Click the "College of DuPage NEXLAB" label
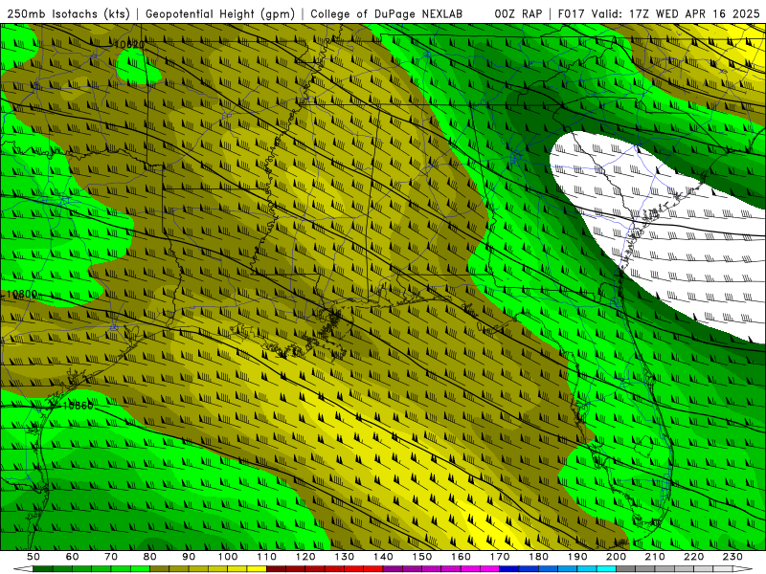This screenshot has height=574, width=766. (x=387, y=14)
